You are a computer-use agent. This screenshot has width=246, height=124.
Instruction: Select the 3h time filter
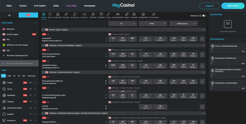click(14, 76)
